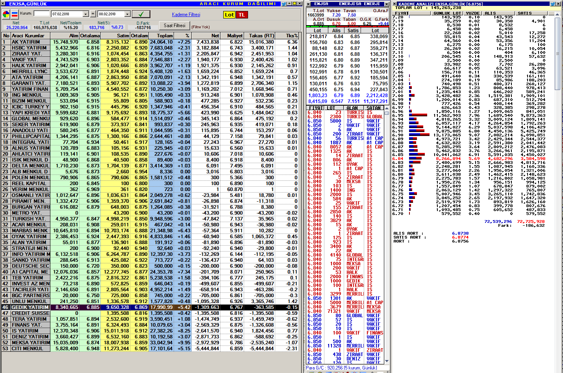Viewport: 563px width, 373px height.
Task: Click YUZDE header in Kademe Analizi
Action: tap(472, 13)
